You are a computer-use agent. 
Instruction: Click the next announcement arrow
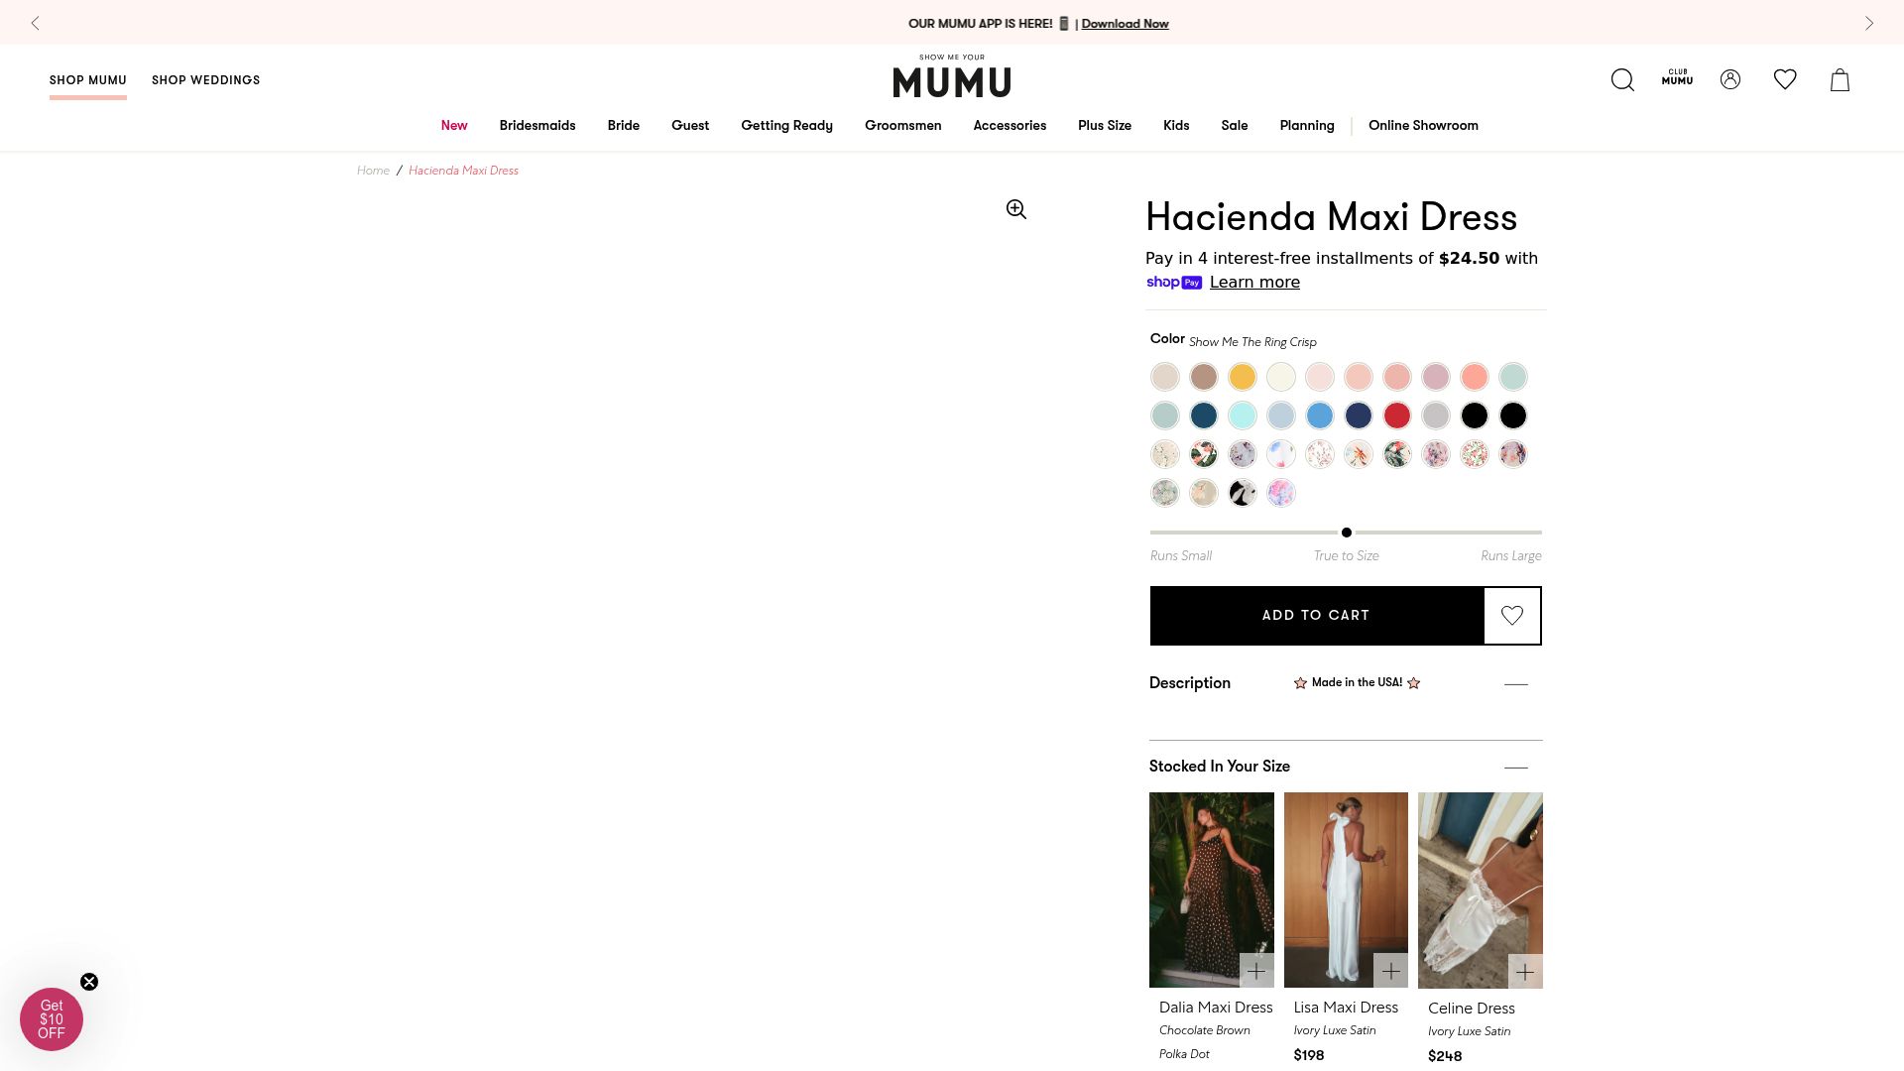1869,23
